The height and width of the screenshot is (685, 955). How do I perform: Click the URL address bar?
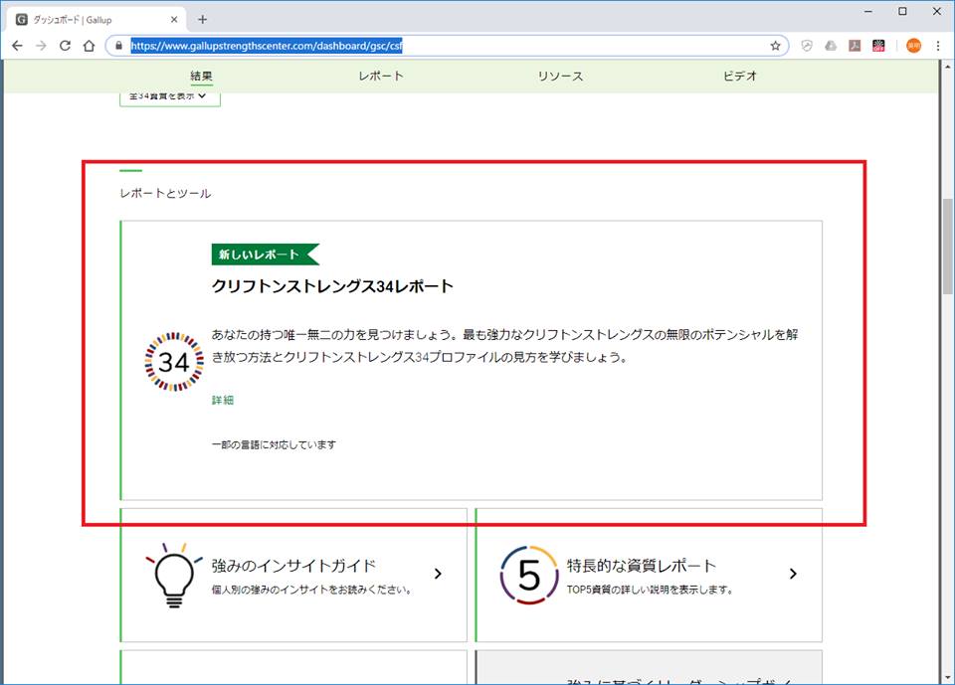click(x=448, y=46)
